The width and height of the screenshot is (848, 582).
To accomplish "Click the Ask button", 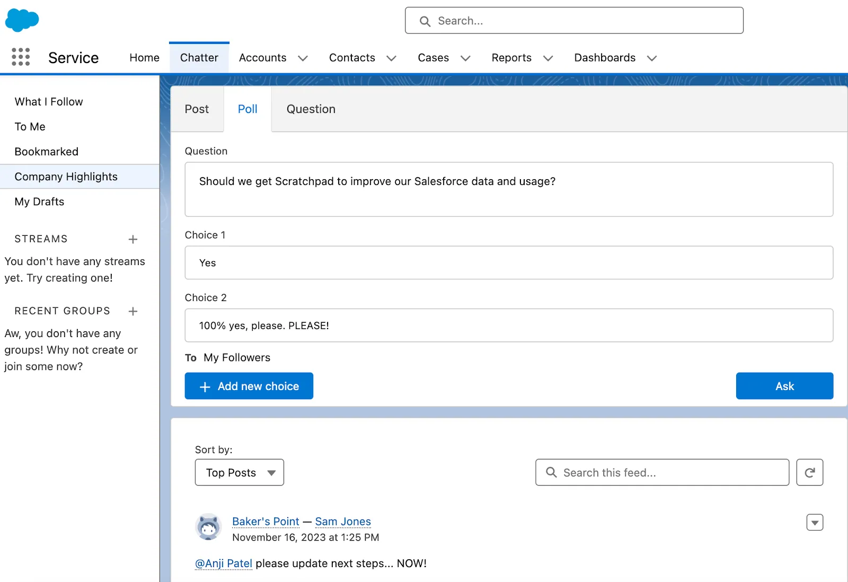I will click(x=784, y=386).
